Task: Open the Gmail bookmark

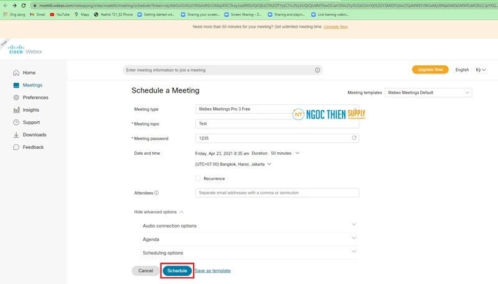Action: click(37, 14)
